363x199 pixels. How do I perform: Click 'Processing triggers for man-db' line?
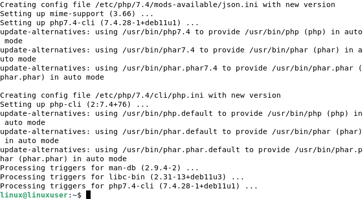(x=99, y=168)
